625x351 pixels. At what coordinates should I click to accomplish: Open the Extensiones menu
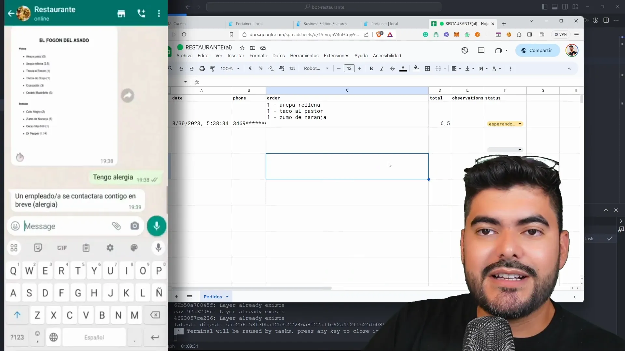coord(336,56)
